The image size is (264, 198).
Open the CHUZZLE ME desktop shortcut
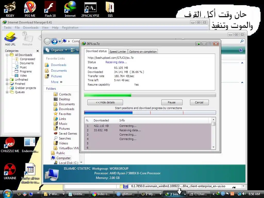[x=10, y=145]
